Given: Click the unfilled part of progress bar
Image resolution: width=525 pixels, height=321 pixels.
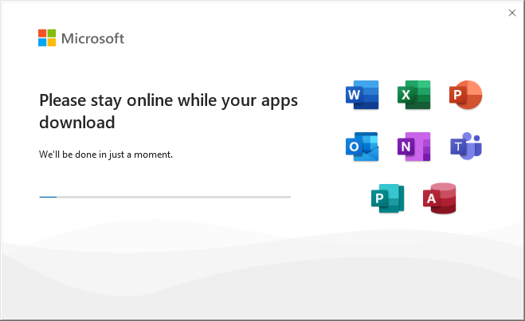Looking at the screenshot, I should (x=175, y=196).
